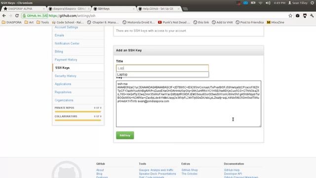Image resolution: width=316 pixels, height=178 pixels.
Task: Open Notification Center in sidebar
Action: pos(67,44)
